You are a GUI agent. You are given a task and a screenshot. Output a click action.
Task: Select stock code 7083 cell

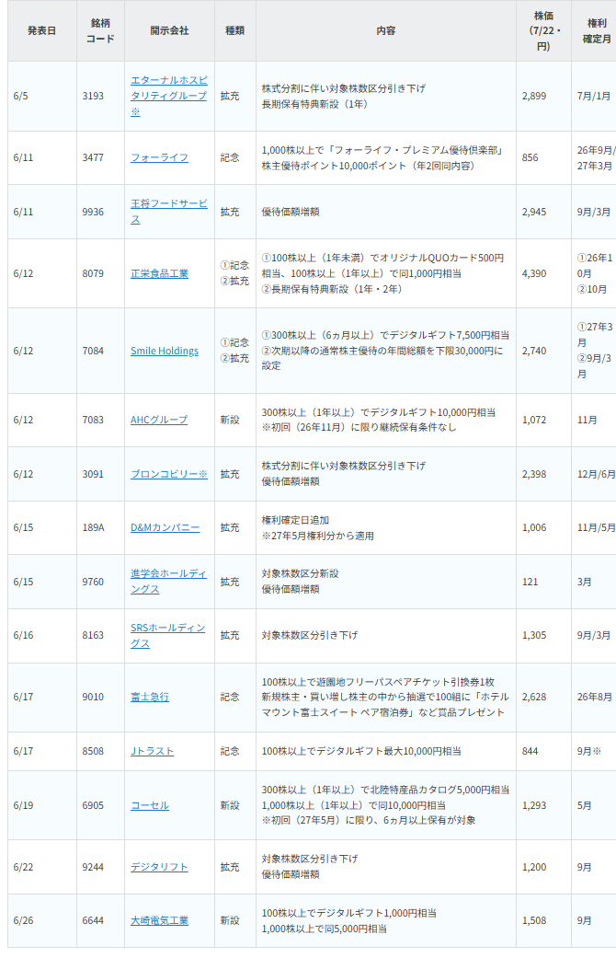[100, 420]
